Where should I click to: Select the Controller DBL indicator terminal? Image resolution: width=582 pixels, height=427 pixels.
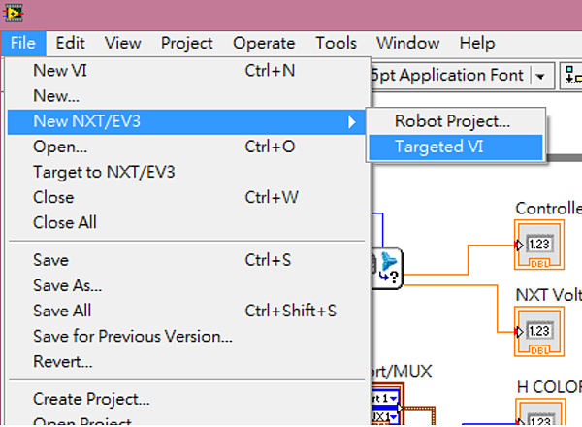pos(539,245)
